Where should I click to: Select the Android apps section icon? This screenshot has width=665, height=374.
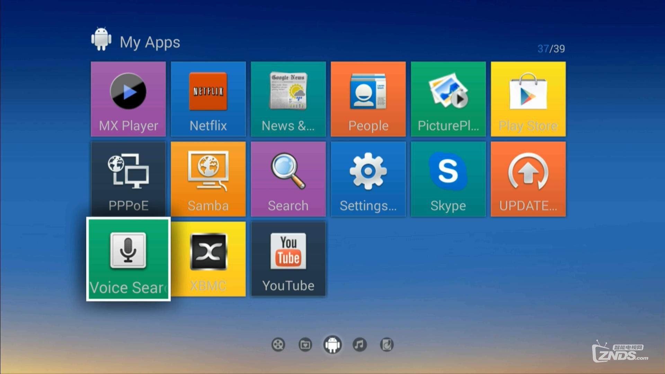pyautogui.click(x=332, y=345)
